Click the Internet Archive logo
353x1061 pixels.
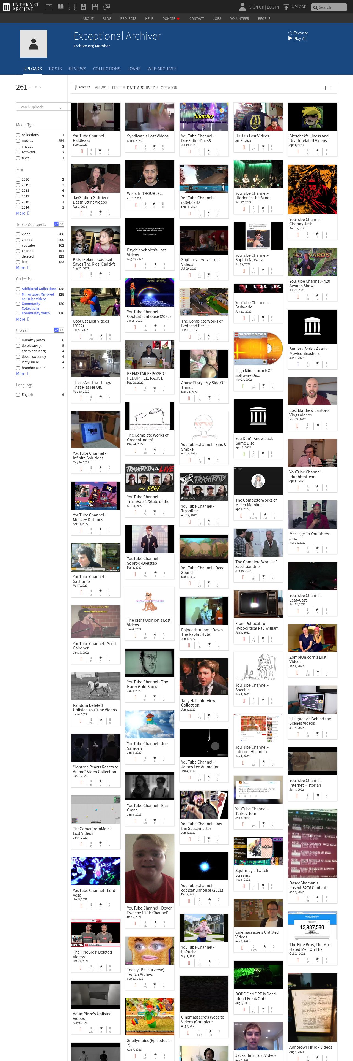tap(21, 7)
